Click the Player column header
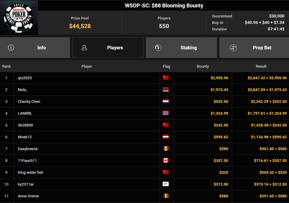This screenshot has width=289, height=203. (87, 66)
